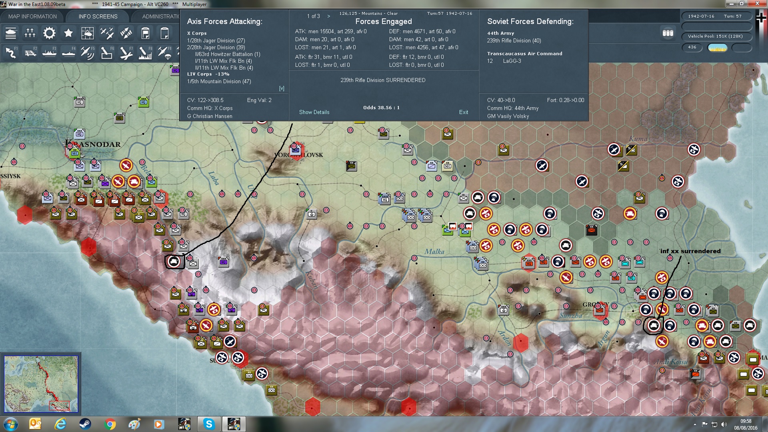This screenshot has height=432, width=768.
Task: Click the taskbar clock
Action: pyautogui.click(x=746, y=424)
